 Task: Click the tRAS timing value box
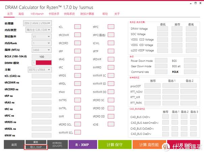[78, 59]
